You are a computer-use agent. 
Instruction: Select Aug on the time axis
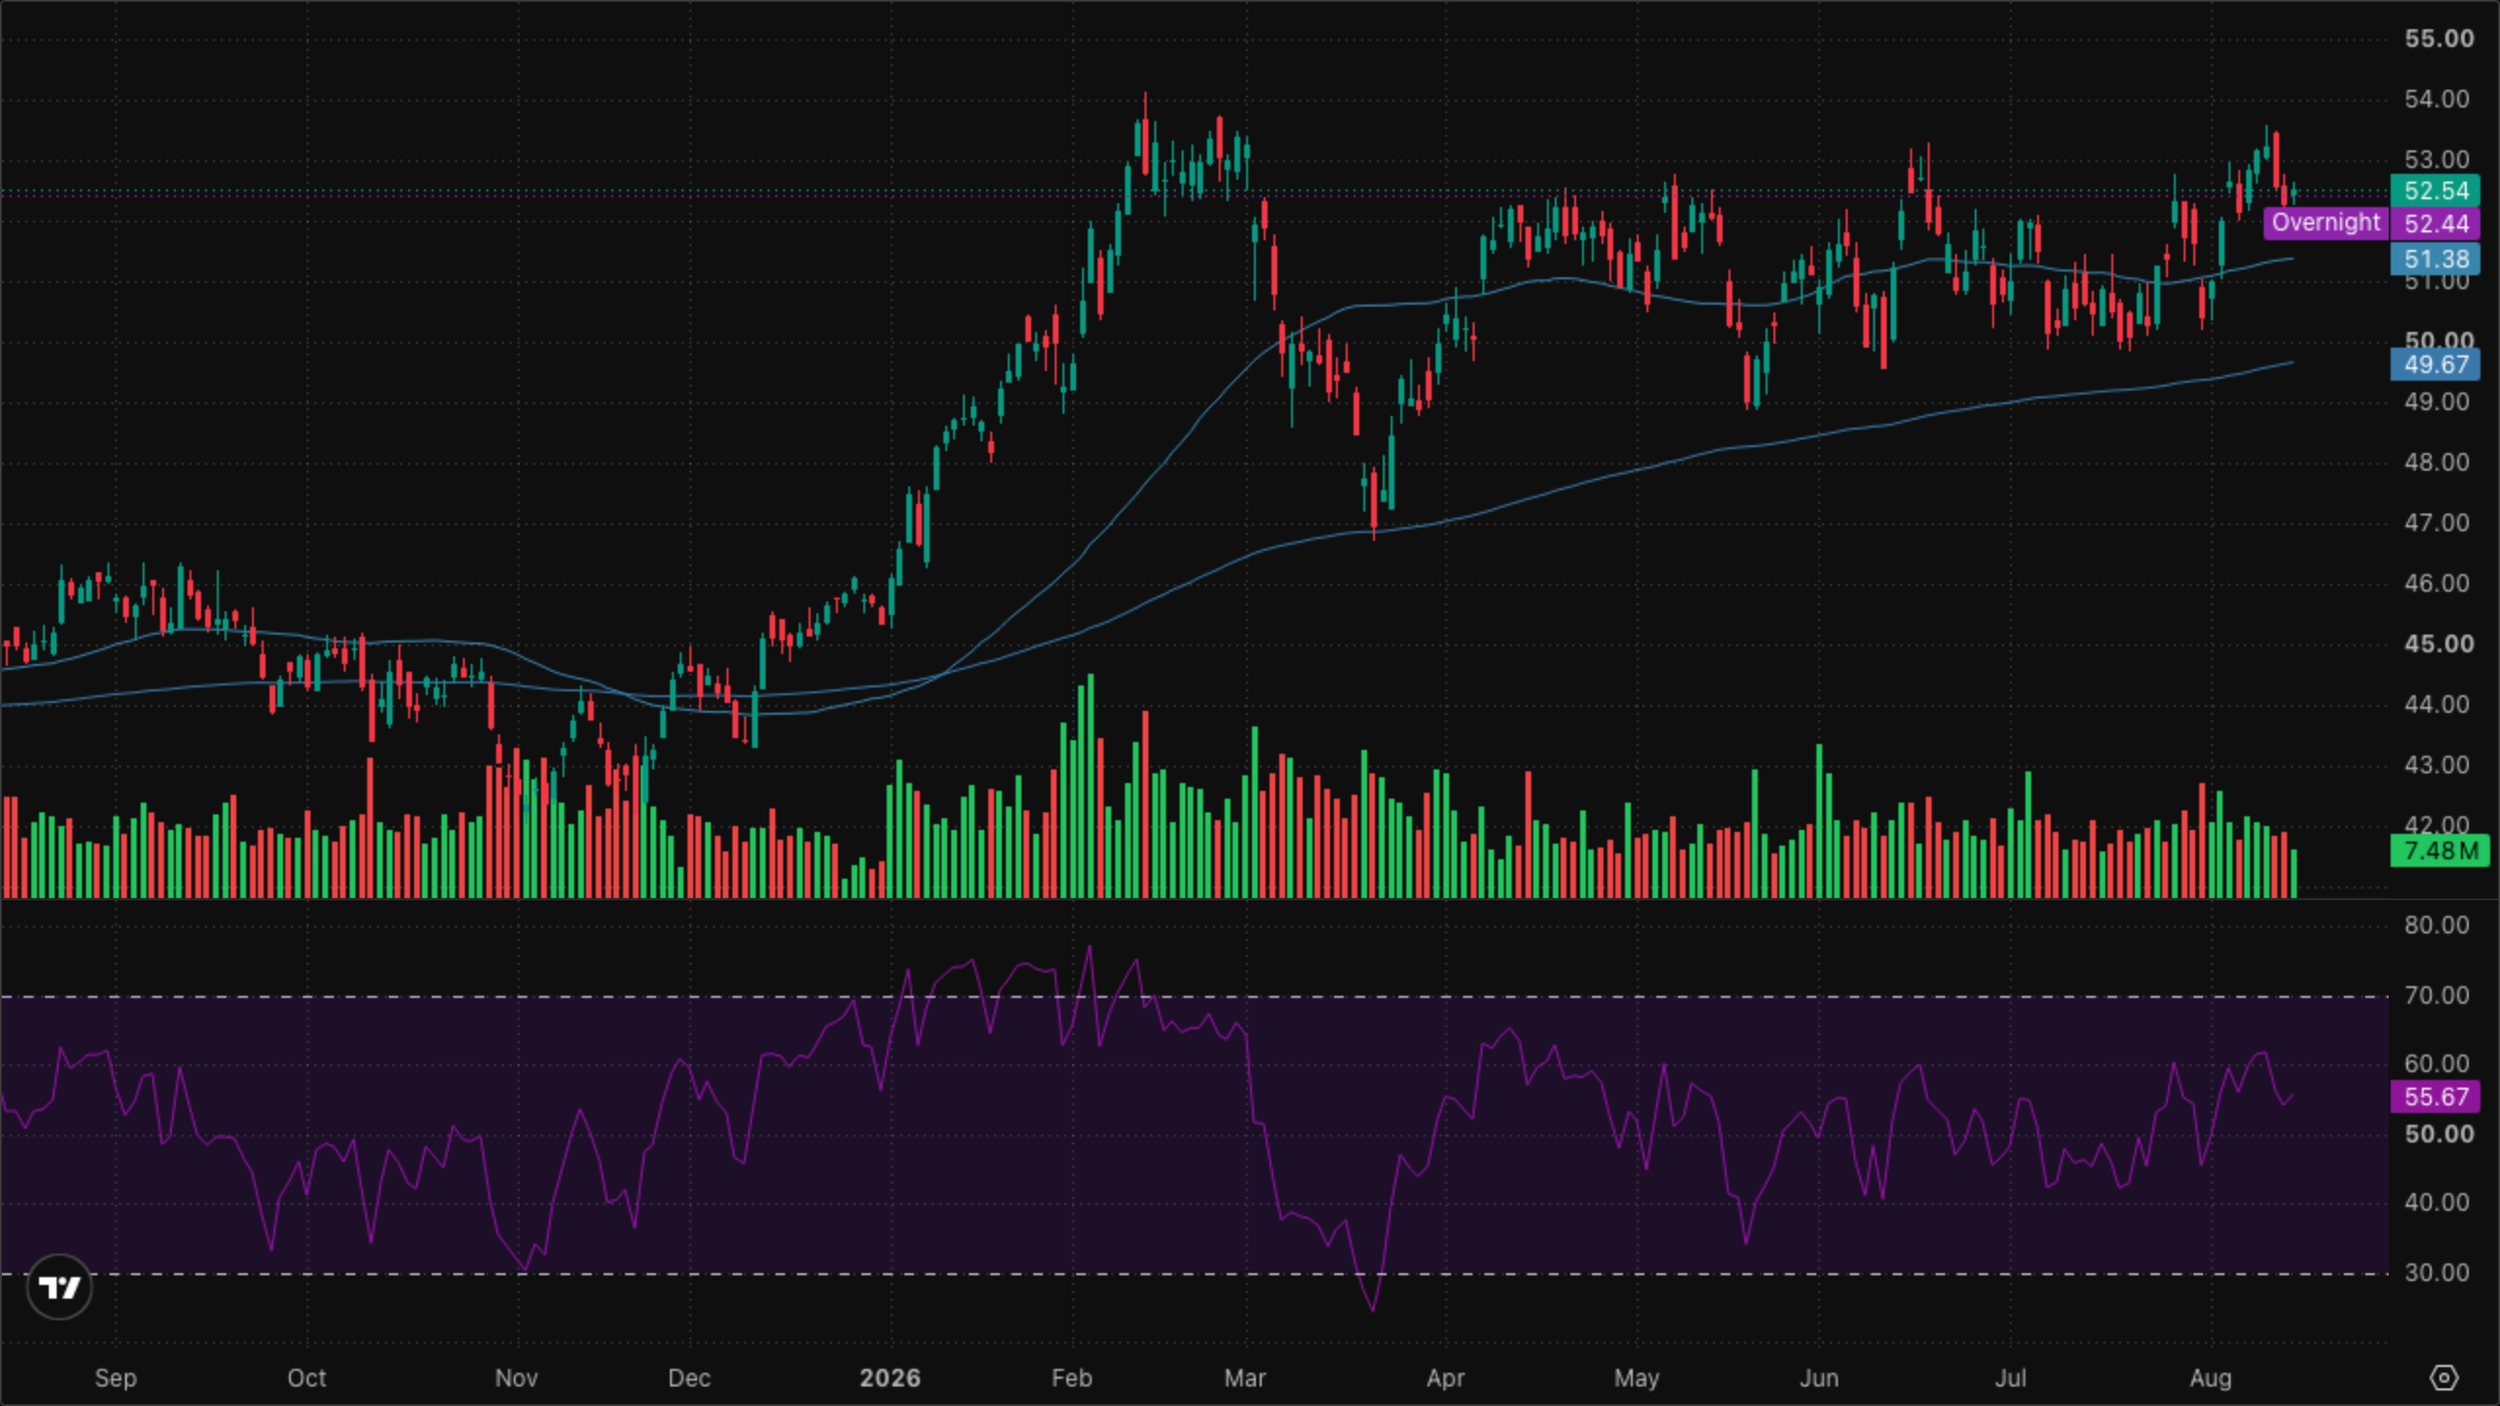tap(2211, 1378)
